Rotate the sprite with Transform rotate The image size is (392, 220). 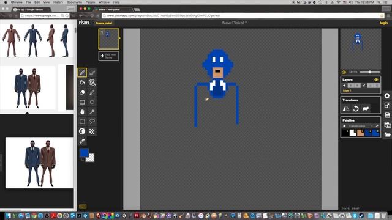356,109
